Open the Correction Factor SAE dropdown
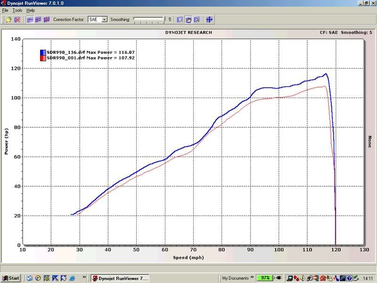The image size is (377, 283). [x=104, y=20]
